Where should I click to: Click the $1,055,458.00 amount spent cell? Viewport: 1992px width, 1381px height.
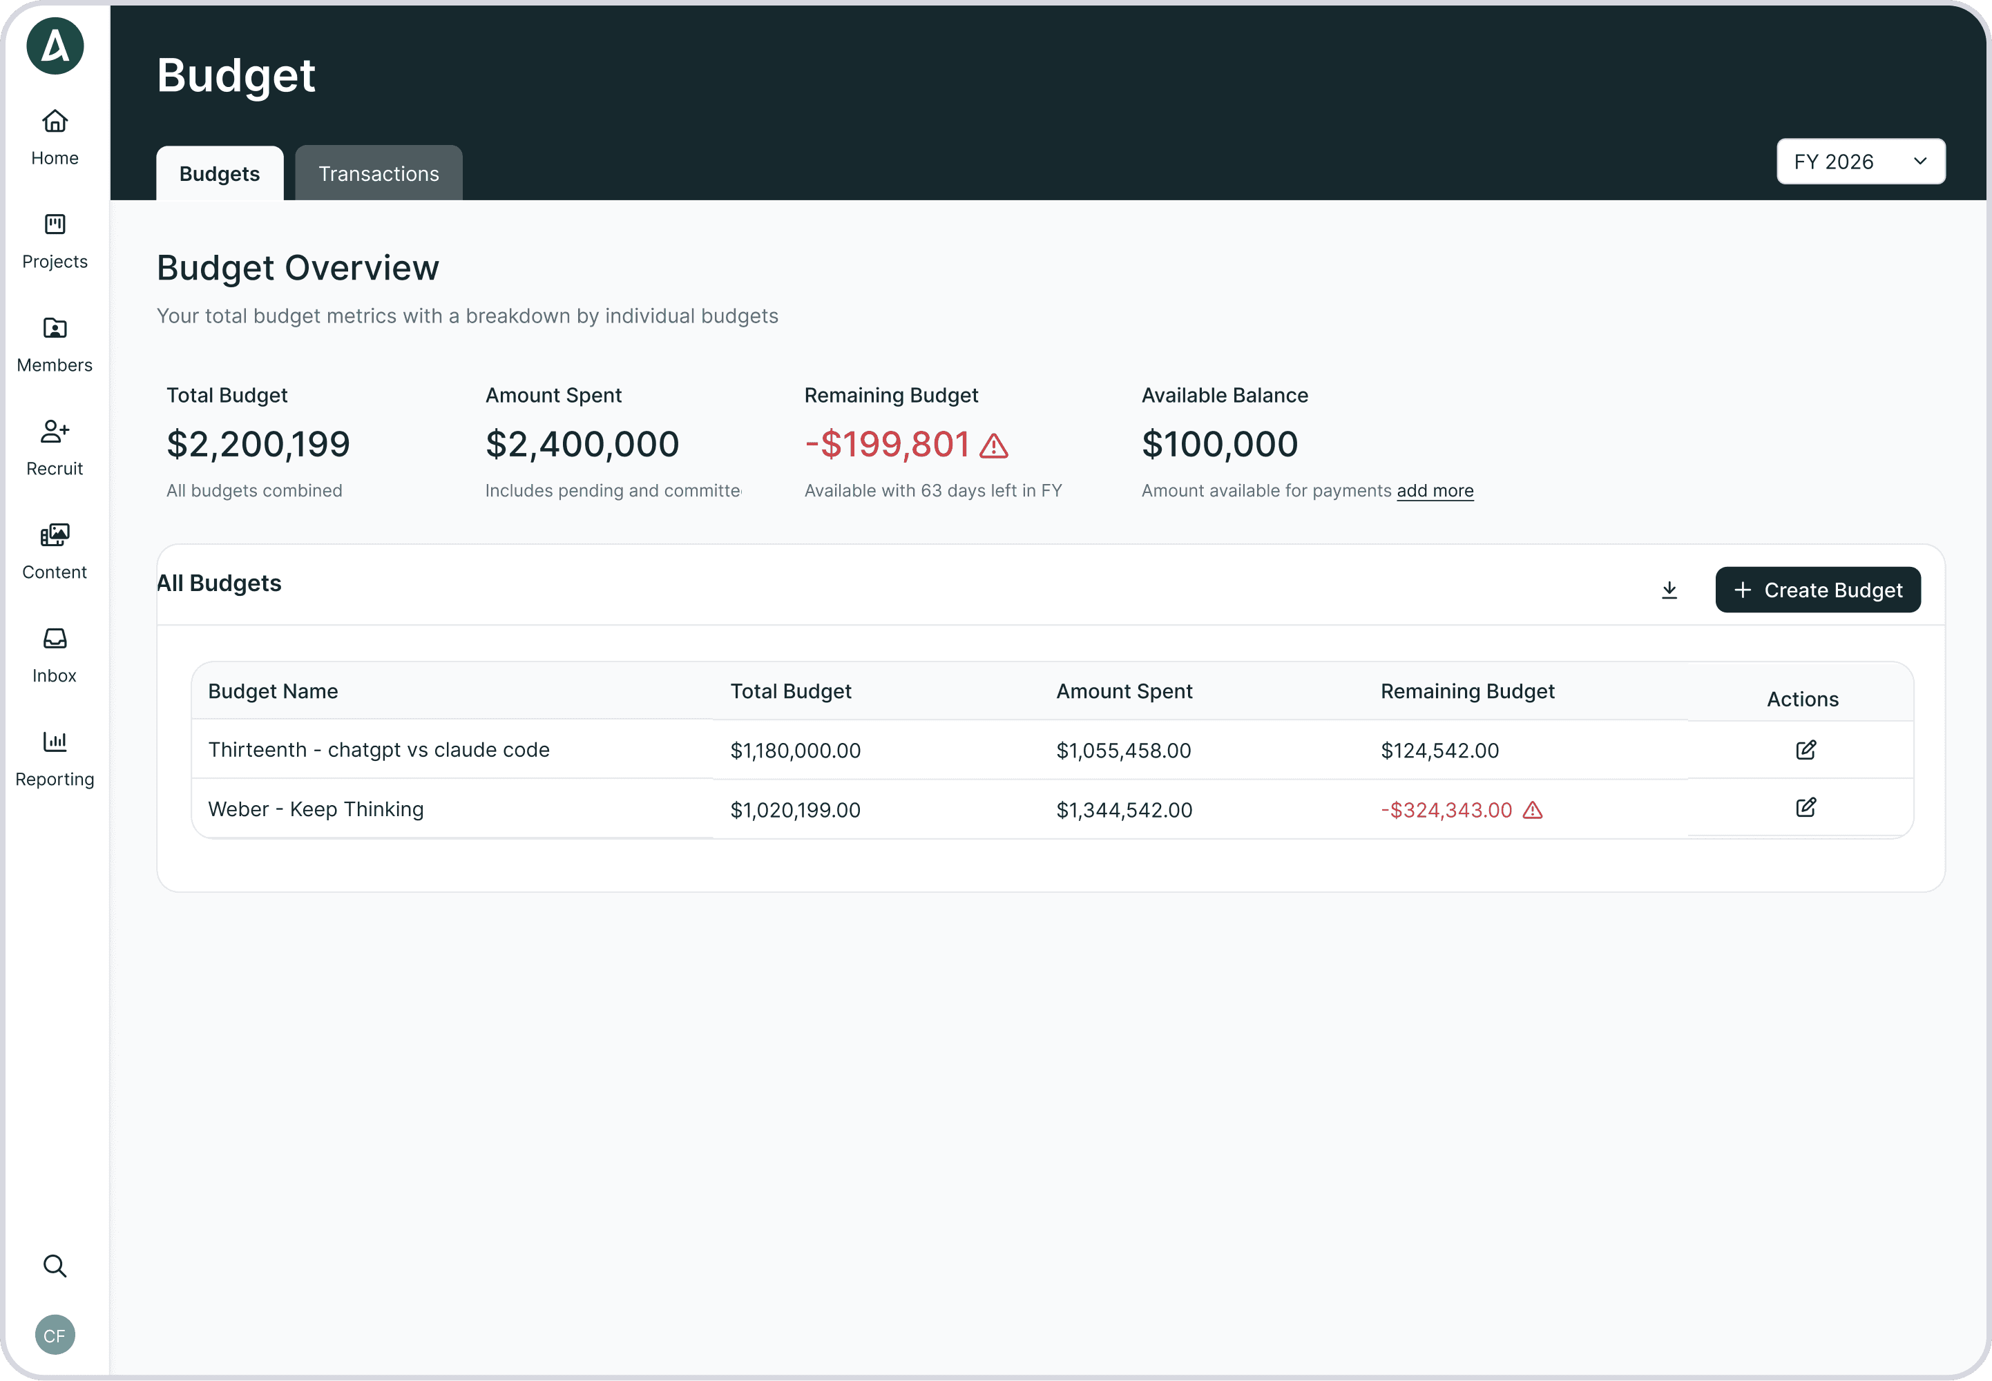tap(1123, 750)
